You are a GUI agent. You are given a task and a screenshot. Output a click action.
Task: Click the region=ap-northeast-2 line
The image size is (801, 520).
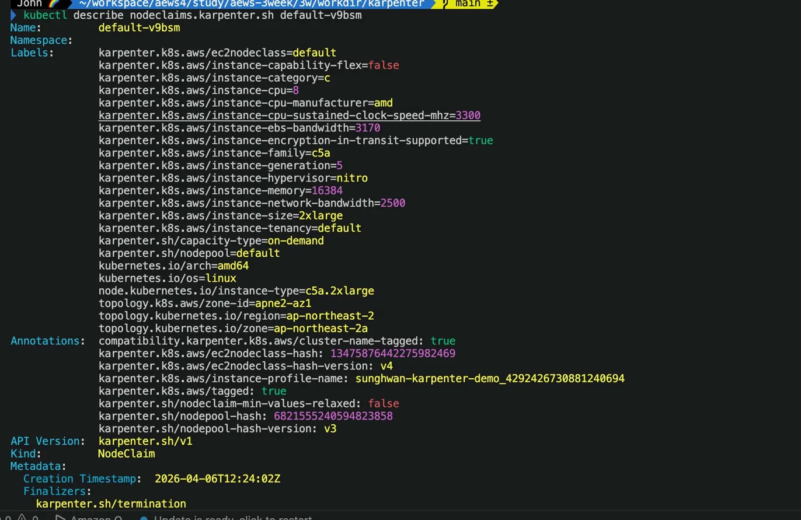coord(236,316)
